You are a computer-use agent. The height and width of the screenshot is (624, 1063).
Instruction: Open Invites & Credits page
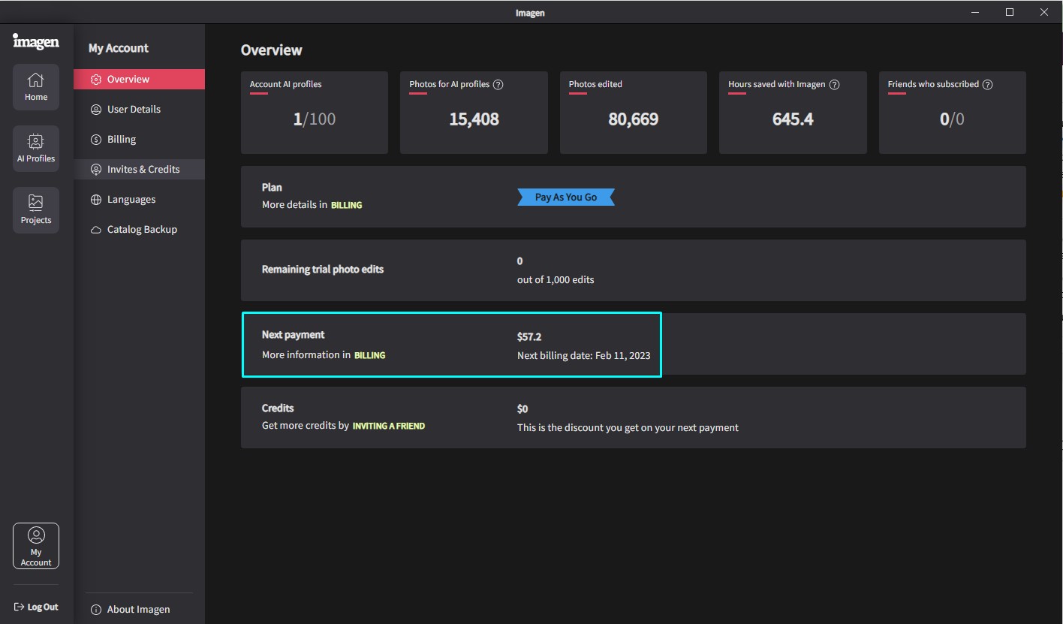coord(139,169)
